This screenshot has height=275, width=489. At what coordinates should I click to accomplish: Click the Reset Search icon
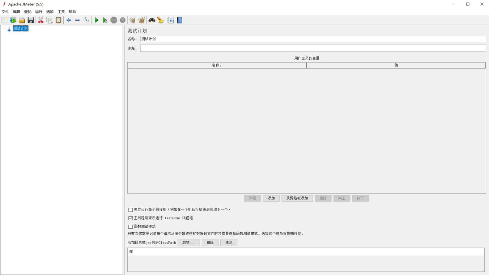[x=161, y=20]
